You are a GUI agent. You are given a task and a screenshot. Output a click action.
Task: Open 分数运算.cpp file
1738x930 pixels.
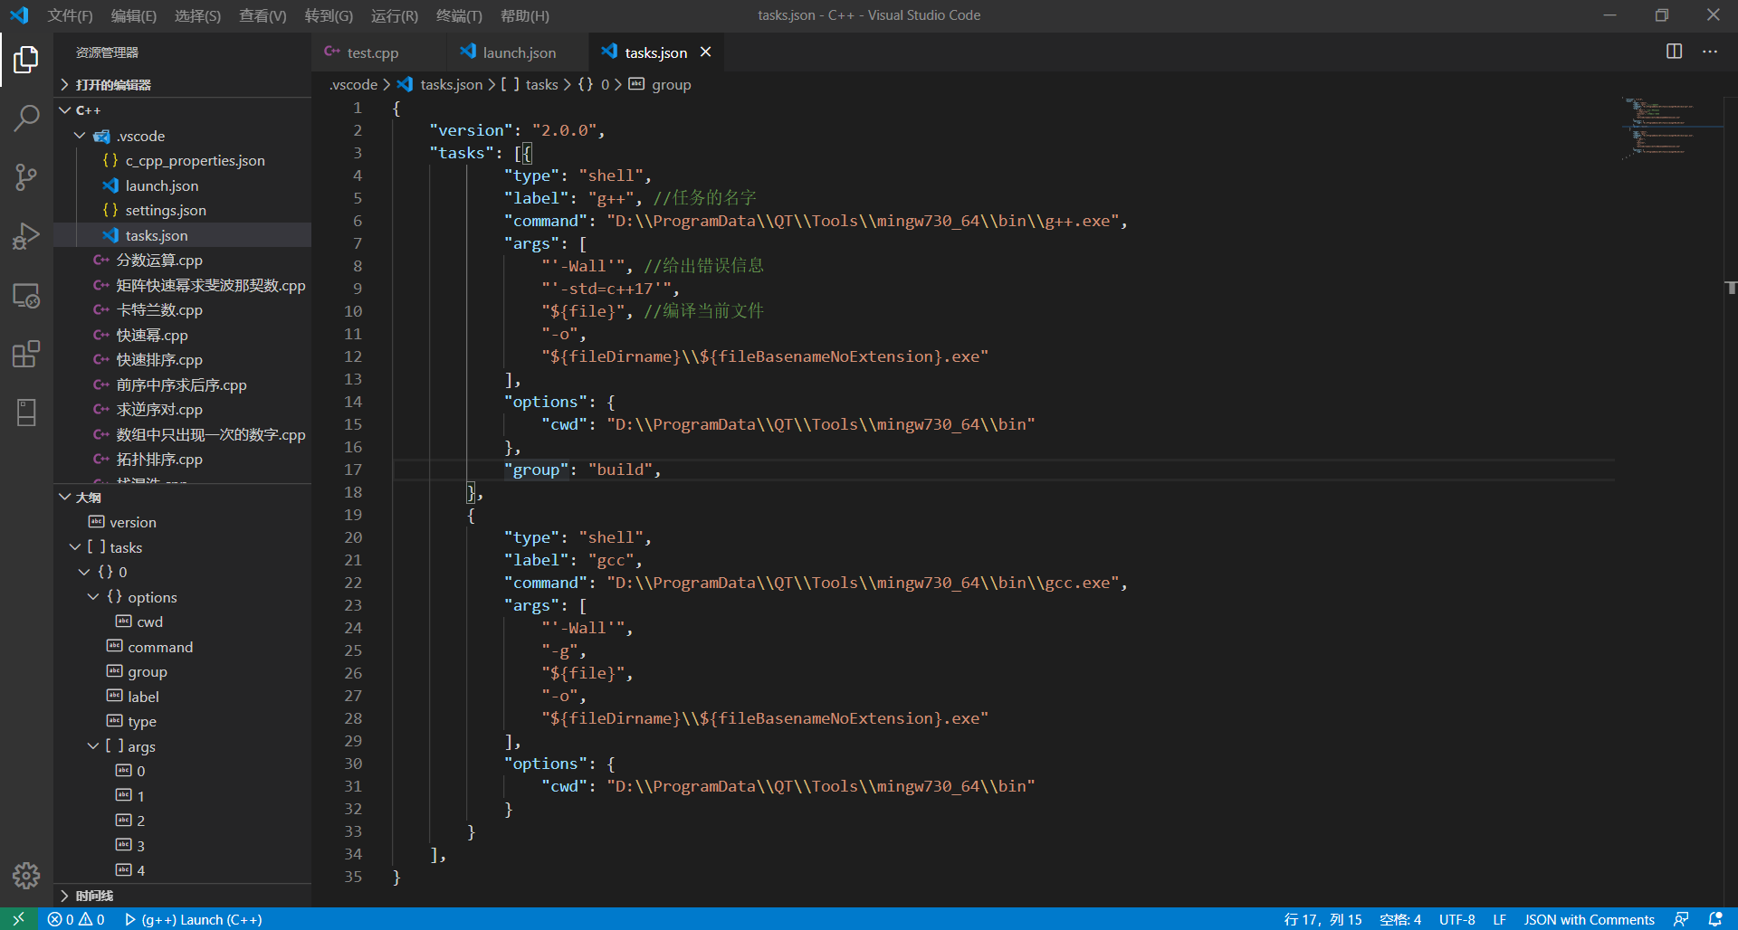183,260
